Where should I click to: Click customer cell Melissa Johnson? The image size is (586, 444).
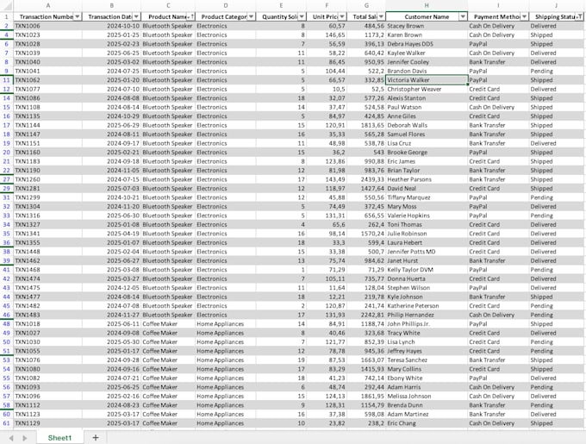pyautogui.click(x=427, y=397)
